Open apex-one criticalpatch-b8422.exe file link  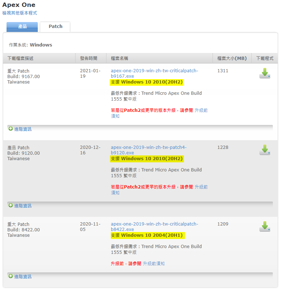[154, 227]
